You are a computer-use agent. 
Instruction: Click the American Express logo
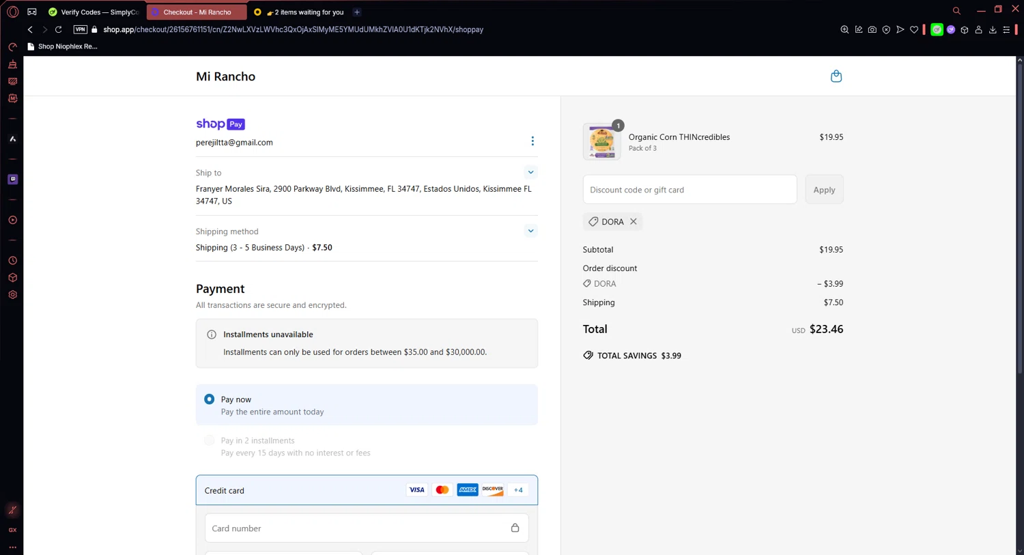coord(468,490)
